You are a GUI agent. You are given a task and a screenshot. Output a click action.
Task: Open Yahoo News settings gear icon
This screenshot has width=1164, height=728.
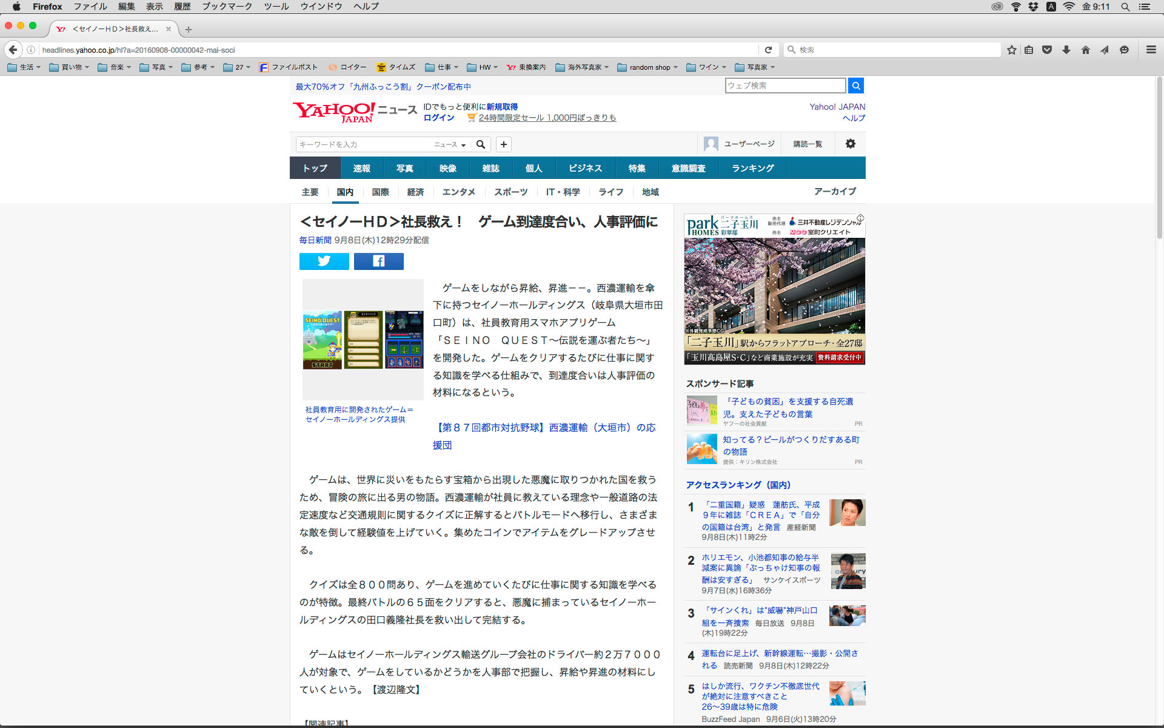(x=850, y=144)
